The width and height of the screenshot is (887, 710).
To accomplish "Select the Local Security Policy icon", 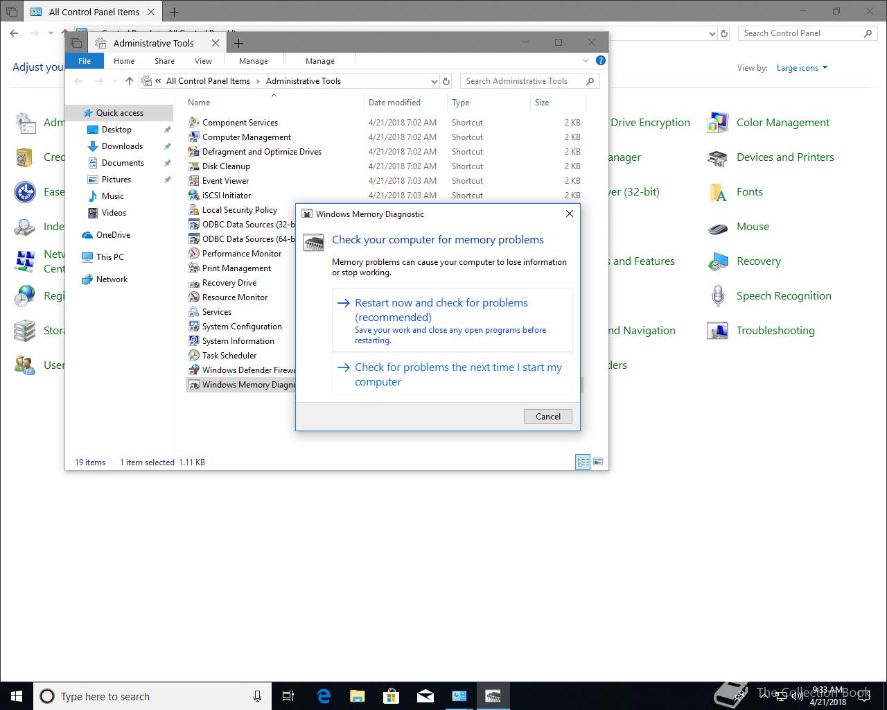I will tap(194, 210).
